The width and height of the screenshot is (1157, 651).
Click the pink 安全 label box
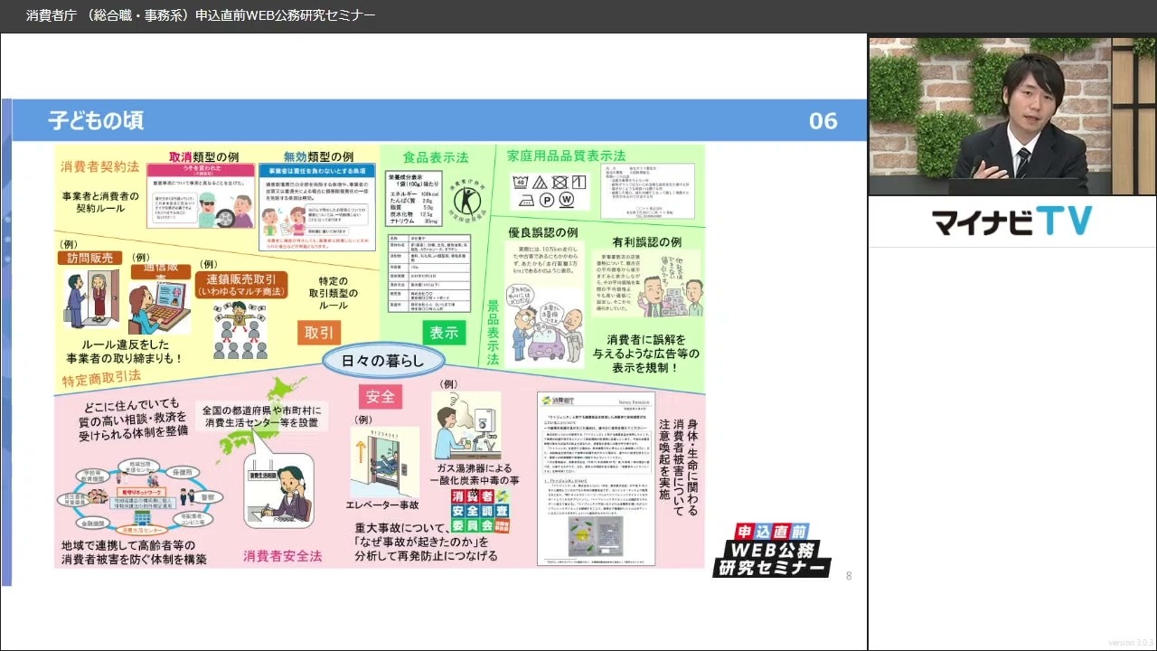coord(381,396)
